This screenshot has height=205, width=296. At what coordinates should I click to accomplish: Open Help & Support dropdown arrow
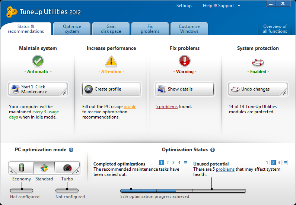[239, 6]
